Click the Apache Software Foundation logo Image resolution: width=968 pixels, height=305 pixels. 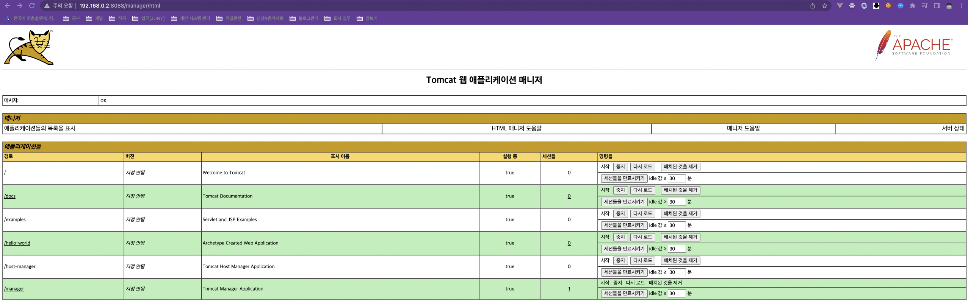click(914, 46)
